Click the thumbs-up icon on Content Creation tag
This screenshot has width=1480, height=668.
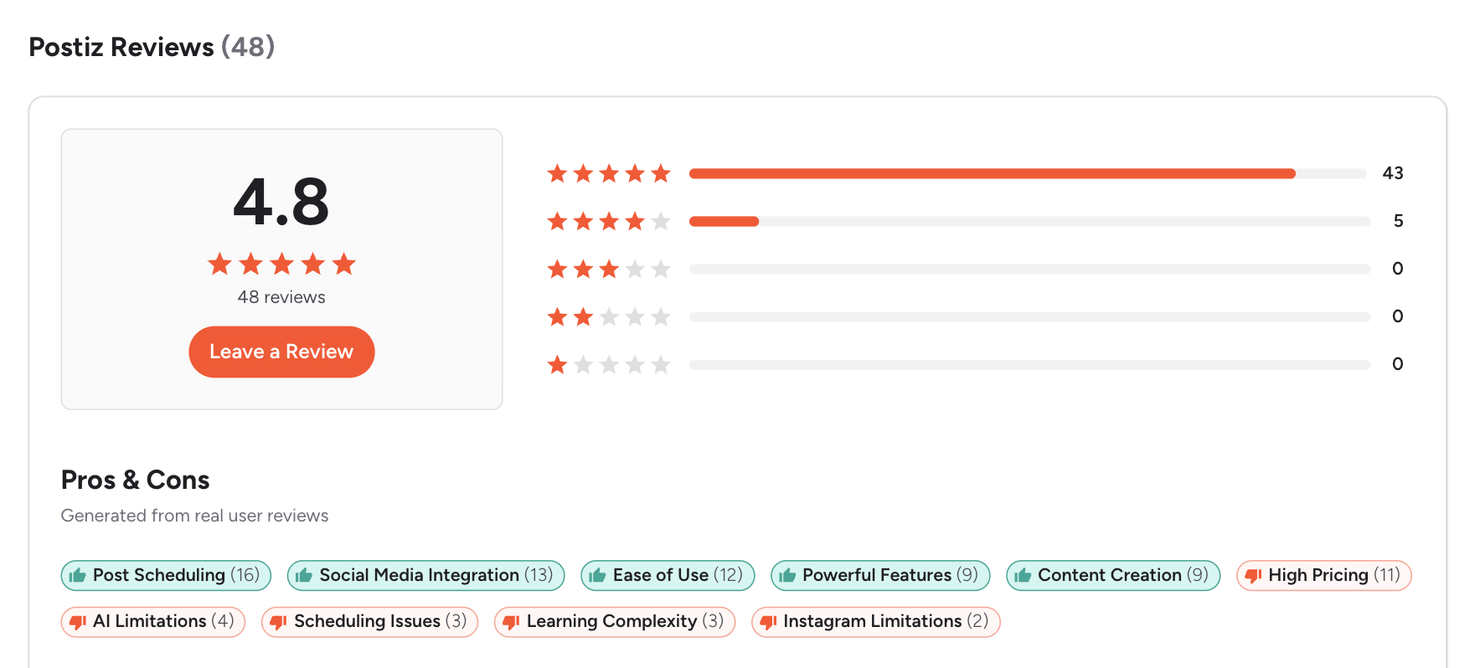click(x=1023, y=575)
